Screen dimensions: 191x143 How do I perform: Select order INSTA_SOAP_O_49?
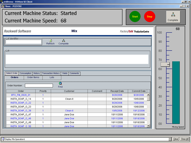tap(21, 122)
